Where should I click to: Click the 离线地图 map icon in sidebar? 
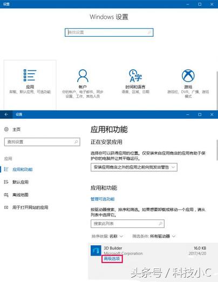click(6, 194)
